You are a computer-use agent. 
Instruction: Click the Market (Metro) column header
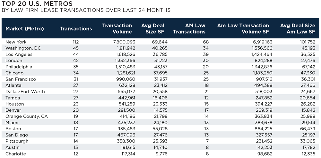click(25, 29)
